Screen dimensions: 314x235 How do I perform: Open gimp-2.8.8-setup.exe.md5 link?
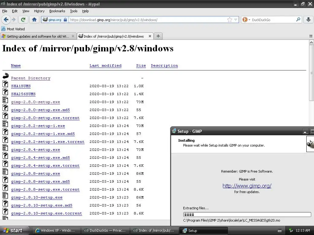point(40,181)
